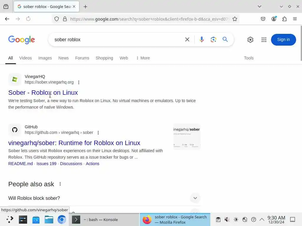Open the search Tools options
This screenshot has height=226, width=302.
(249, 58)
